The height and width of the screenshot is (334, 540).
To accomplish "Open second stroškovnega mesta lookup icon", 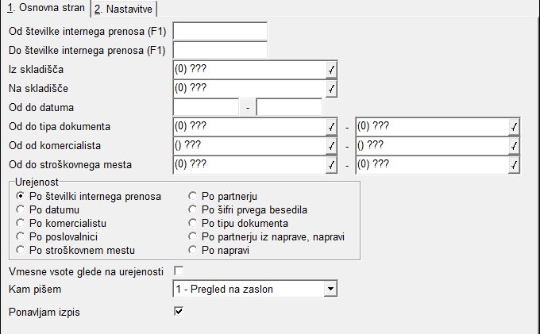I will tap(514, 165).
